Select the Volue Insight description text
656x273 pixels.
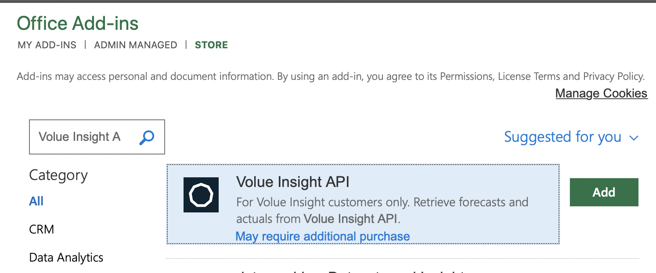click(382, 210)
